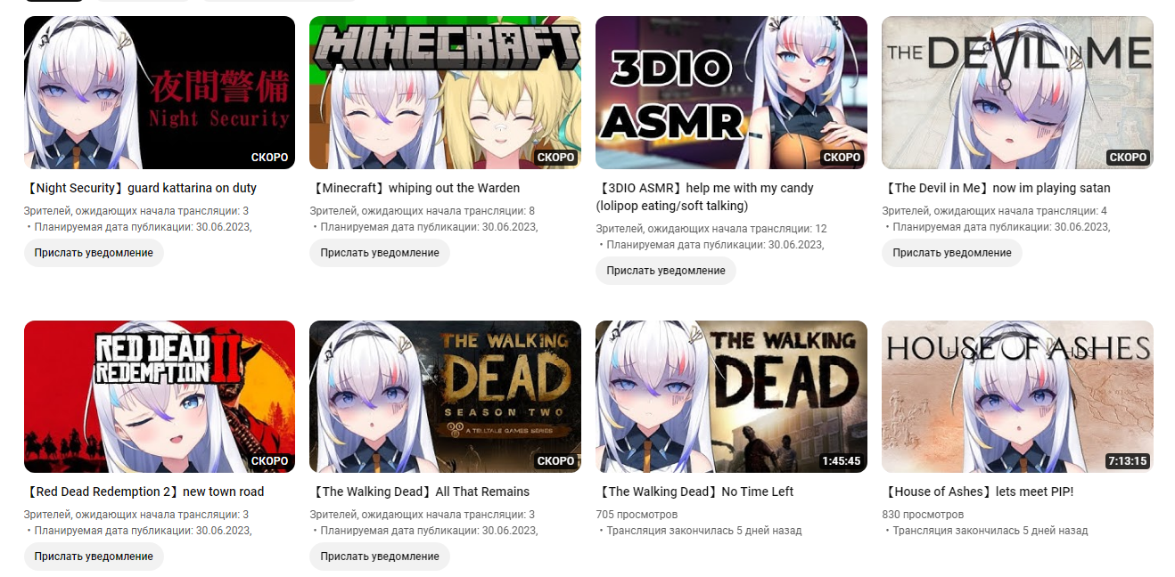
Task: Click 'Прислать уведомление' under Night Security
Action: tap(94, 253)
